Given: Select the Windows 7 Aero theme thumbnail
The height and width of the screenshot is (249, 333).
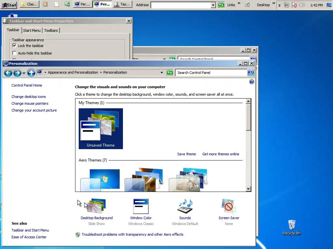Looking at the screenshot, I should [100, 180].
